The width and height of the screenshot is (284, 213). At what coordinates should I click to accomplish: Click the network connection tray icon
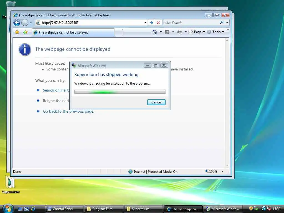click(263, 209)
